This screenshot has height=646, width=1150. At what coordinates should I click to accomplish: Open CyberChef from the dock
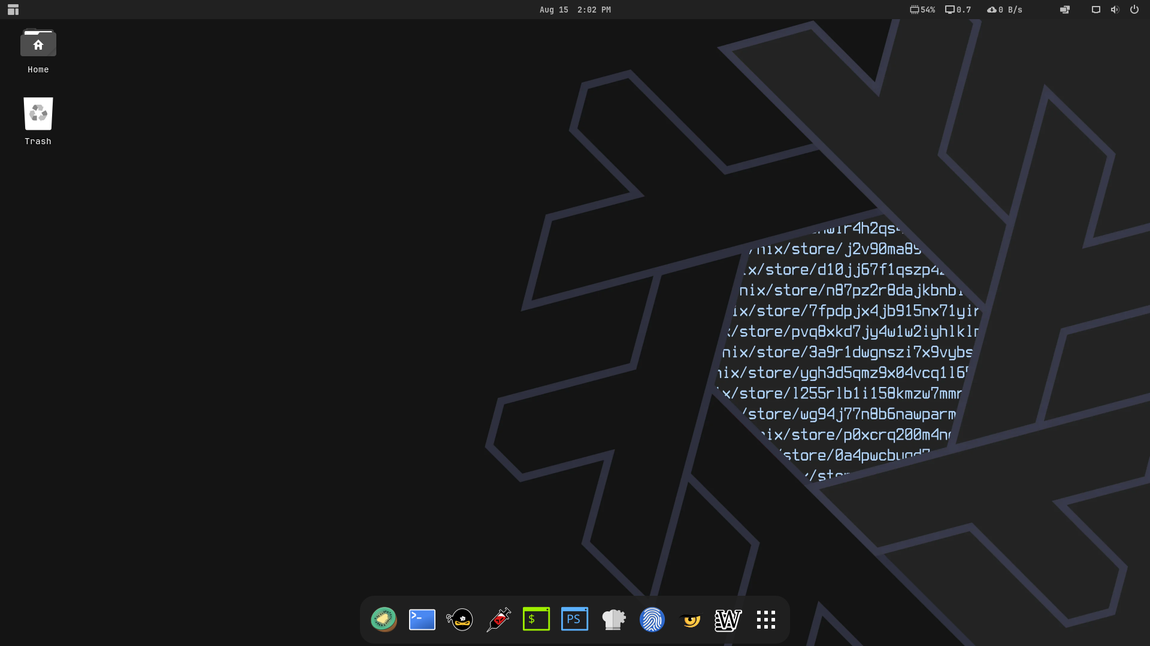pyautogui.click(x=613, y=619)
